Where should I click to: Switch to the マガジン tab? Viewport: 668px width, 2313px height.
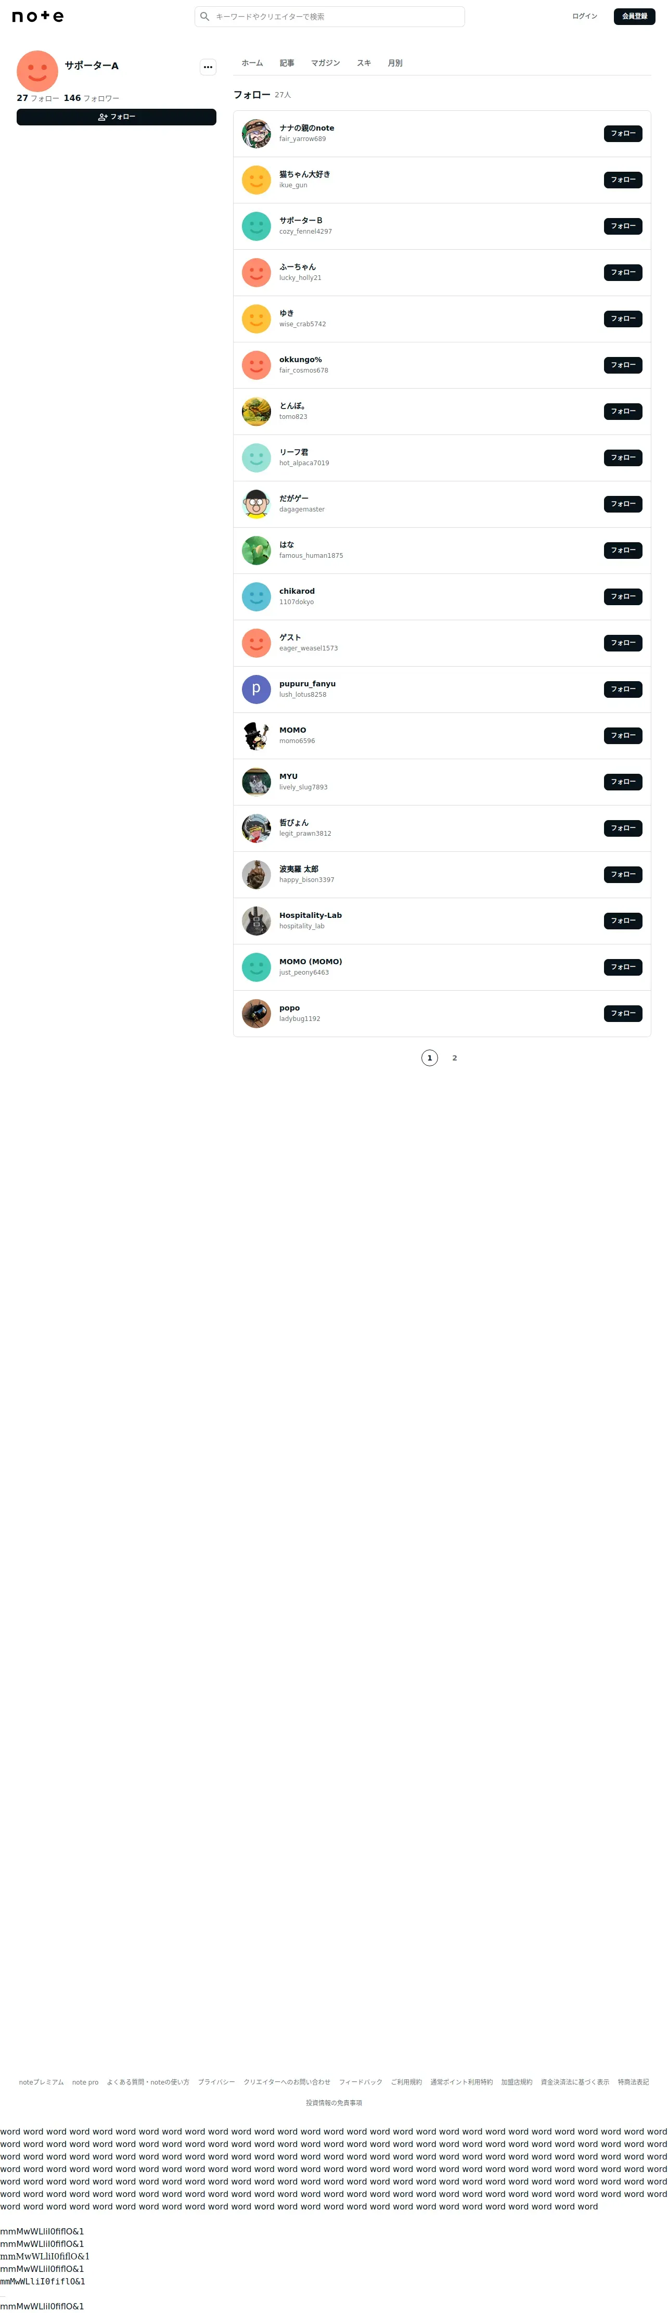click(325, 63)
